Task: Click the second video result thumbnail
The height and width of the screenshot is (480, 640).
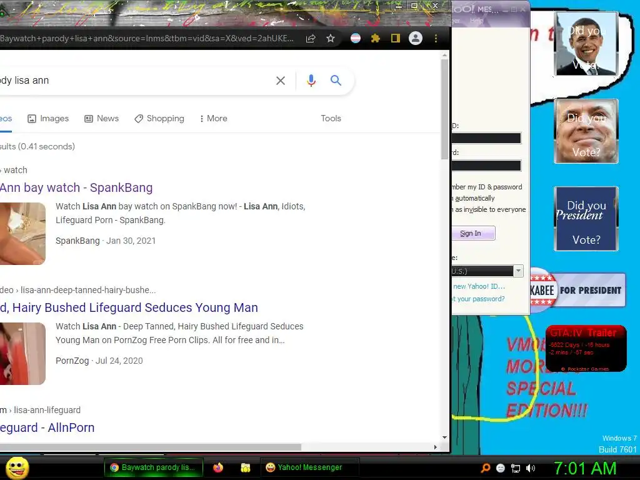Action: coord(22,354)
